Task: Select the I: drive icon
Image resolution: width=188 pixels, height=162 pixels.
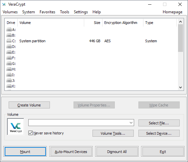Action: click(9, 75)
